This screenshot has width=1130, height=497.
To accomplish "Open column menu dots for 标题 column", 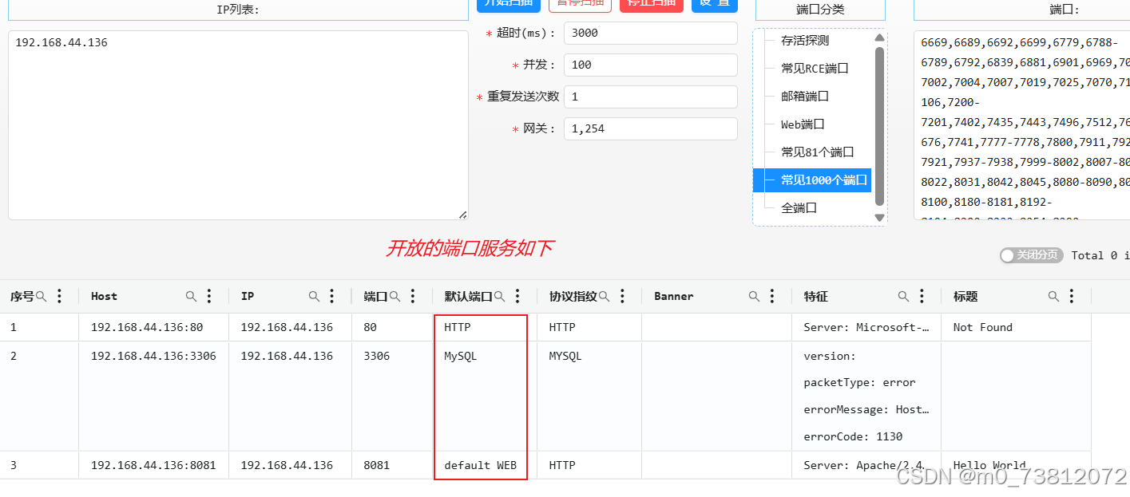I will point(1072,296).
